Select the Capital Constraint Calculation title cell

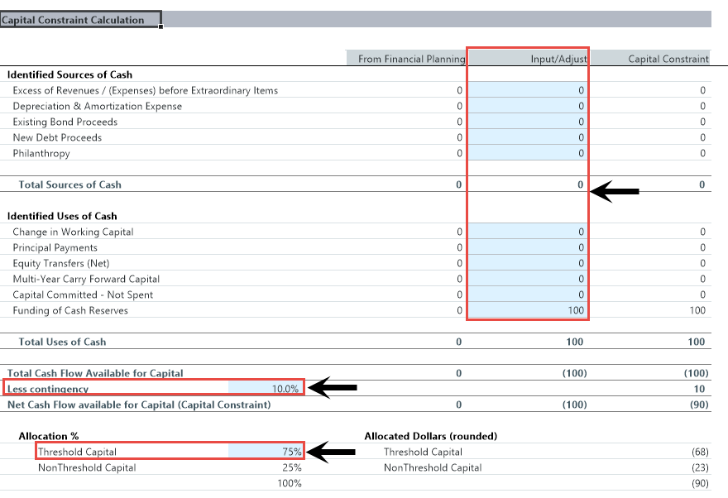(80, 20)
